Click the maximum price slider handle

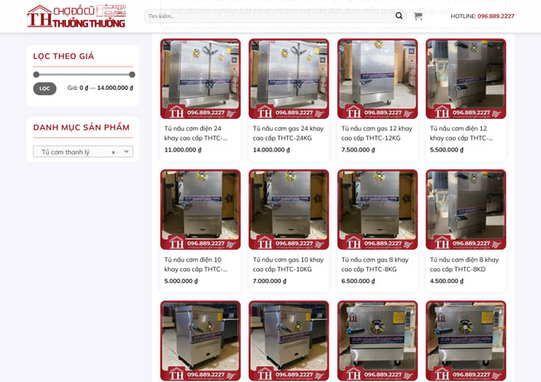[132, 74]
